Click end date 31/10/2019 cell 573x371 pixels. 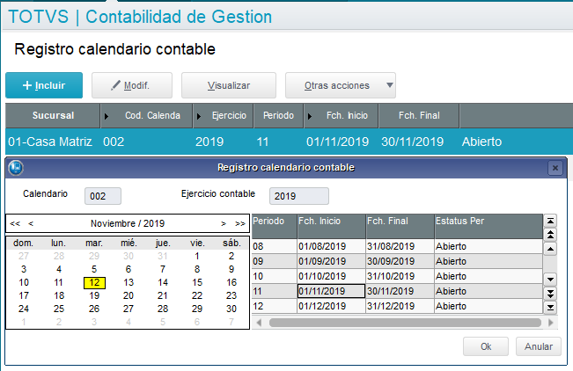pos(400,276)
